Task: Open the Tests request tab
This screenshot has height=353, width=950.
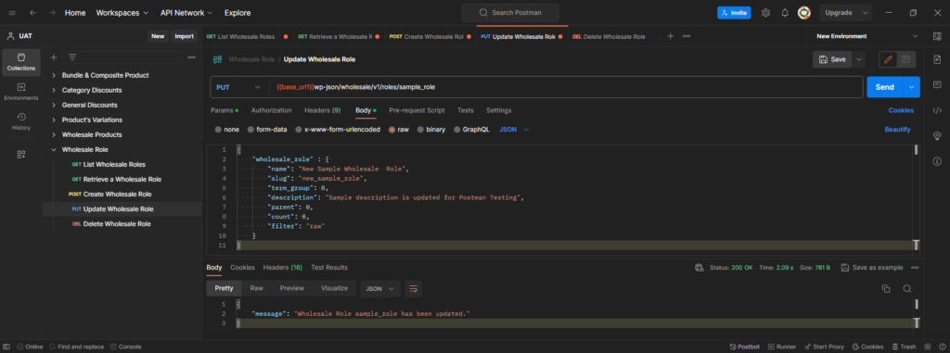Action: (x=466, y=110)
